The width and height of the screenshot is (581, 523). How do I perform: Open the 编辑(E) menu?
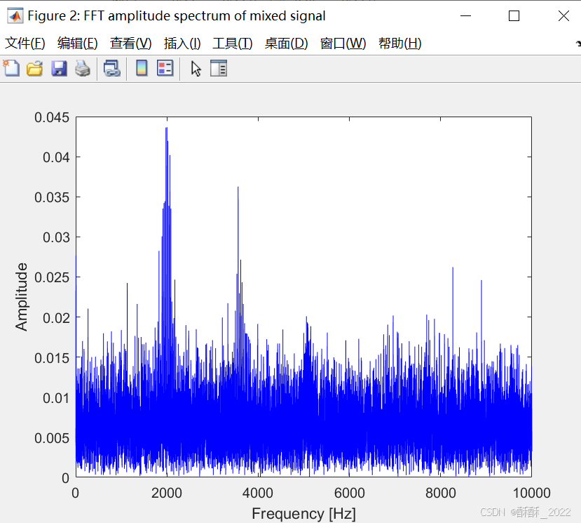(x=77, y=44)
